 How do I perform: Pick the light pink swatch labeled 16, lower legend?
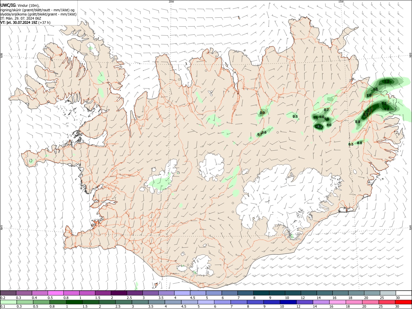pos(337,302)
